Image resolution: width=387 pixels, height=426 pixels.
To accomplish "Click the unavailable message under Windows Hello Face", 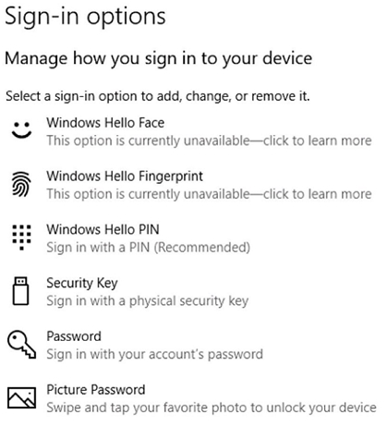I will [x=209, y=140].
